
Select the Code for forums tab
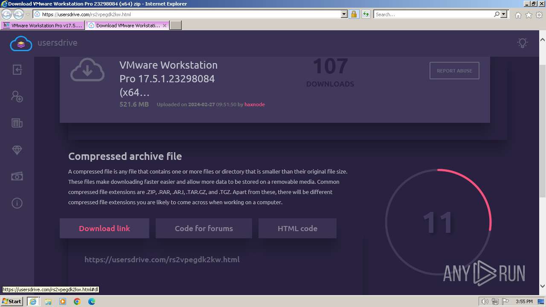click(204, 229)
